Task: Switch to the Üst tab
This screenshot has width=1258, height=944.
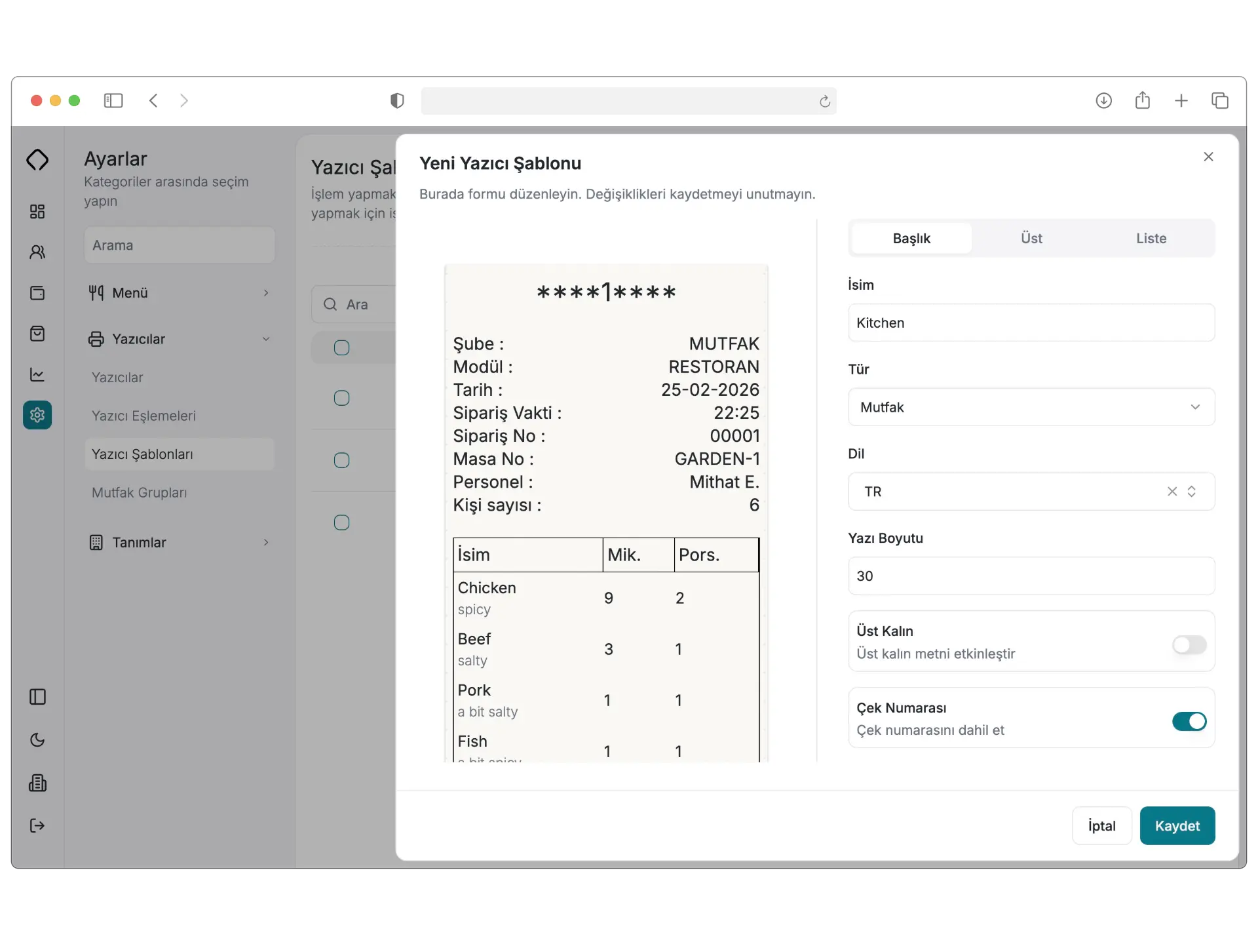Action: tap(1031, 239)
